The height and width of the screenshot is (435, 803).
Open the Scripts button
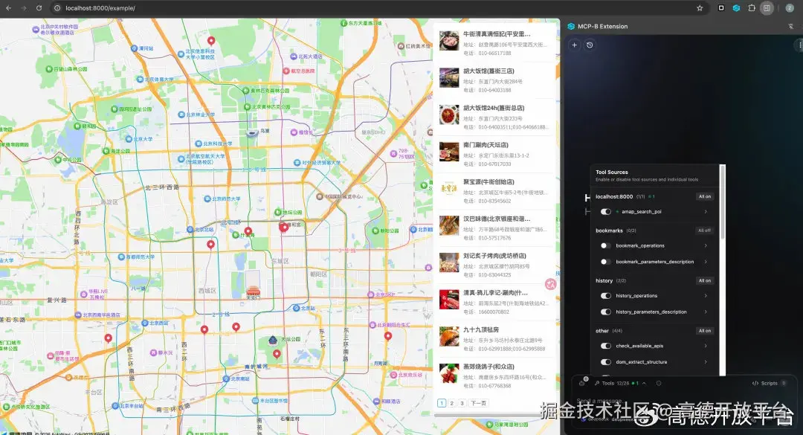point(769,383)
